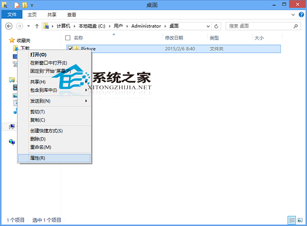Click the Back navigation arrow
Viewport: 307px width, 226px height.
[x=8, y=26]
